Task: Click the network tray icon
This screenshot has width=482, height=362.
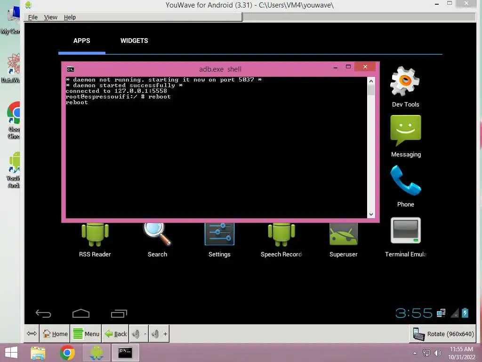Action: 426,353
